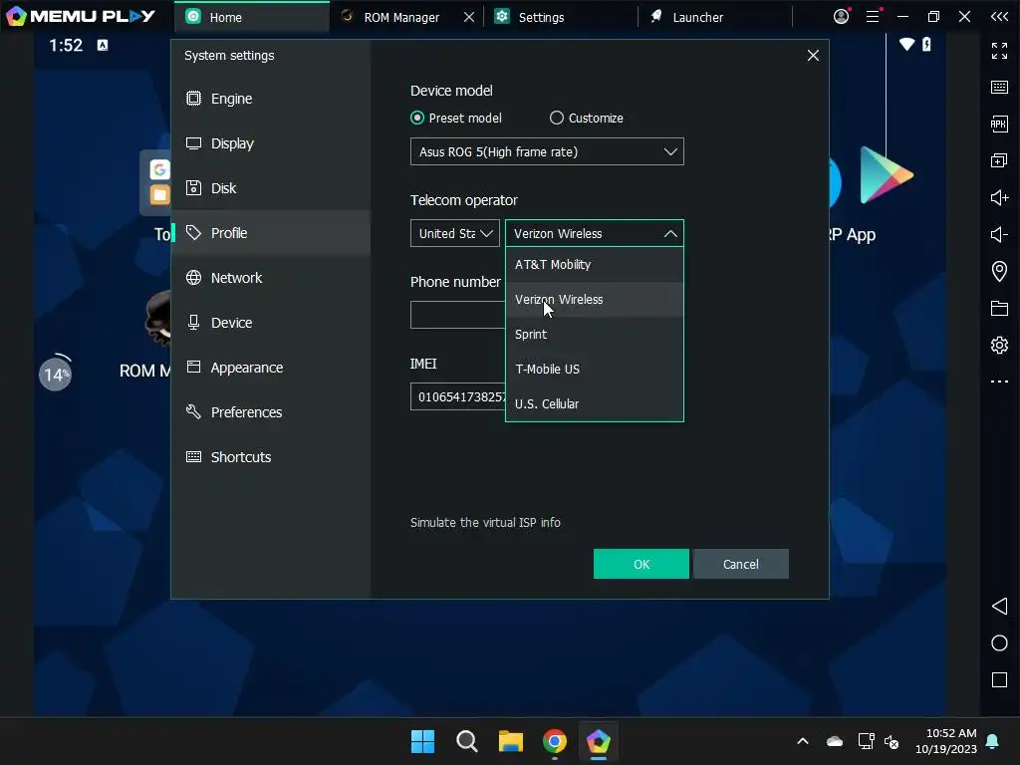The width and height of the screenshot is (1020, 765).
Task: Open the GPS location pin tool
Action: click(x=999, y=271)
